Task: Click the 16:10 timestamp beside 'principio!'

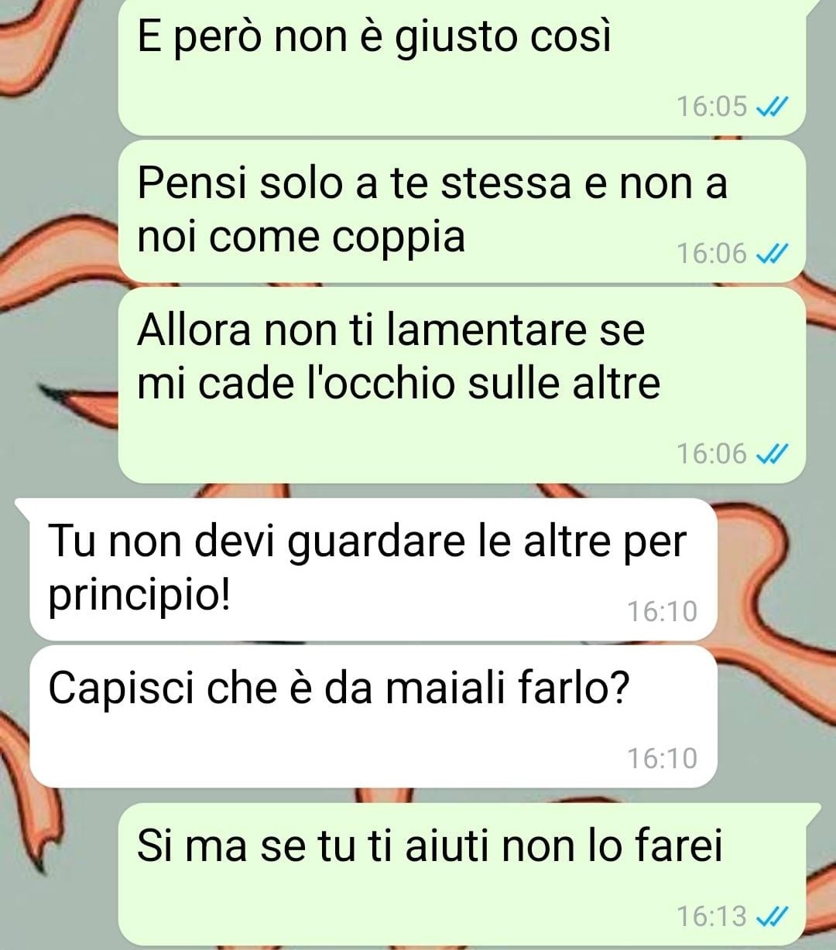Action: click(663, 611)
